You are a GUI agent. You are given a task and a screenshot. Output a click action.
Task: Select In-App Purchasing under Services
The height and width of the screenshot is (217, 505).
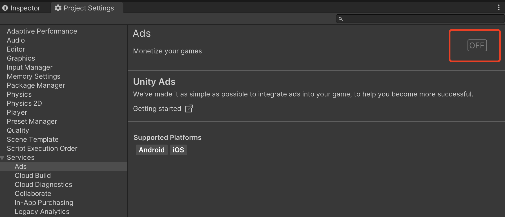[44, 202]
